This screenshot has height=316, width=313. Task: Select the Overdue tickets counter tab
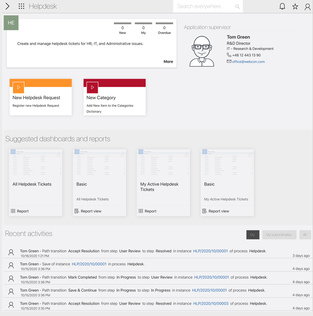(164, 28)
